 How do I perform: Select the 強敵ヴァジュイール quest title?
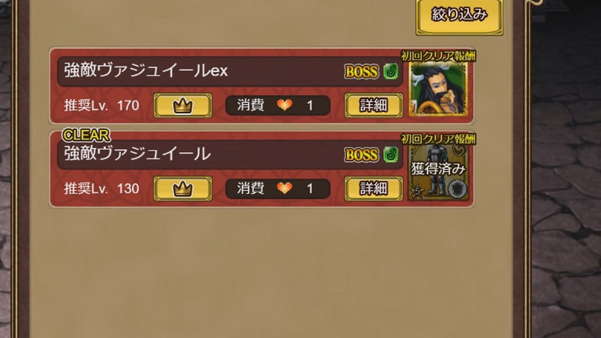tap(137, 154)
